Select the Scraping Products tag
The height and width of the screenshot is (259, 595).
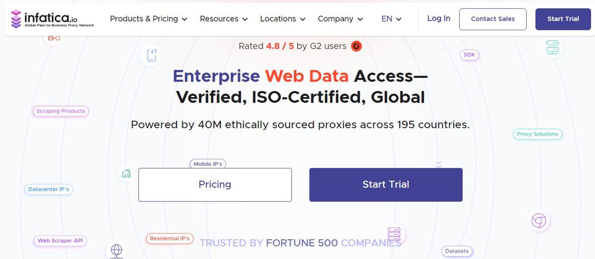[x=61, y=111]
